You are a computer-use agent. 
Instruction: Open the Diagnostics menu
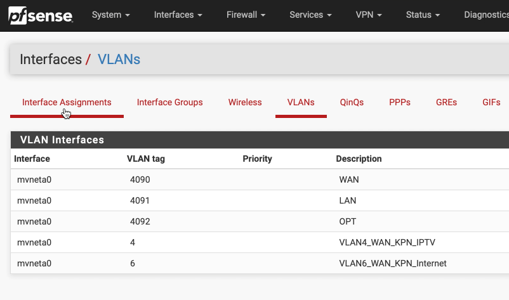point(486,15)
